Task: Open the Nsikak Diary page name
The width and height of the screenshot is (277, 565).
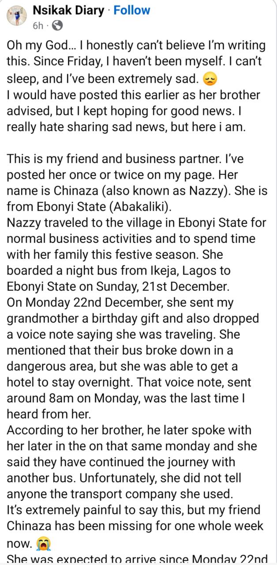Action: point(71,10)
